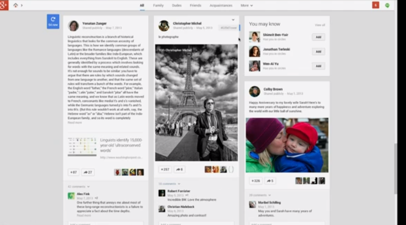
Task: Open Shimrit Ben-Yair's suggestion avatar
Action: pos(255,37)
